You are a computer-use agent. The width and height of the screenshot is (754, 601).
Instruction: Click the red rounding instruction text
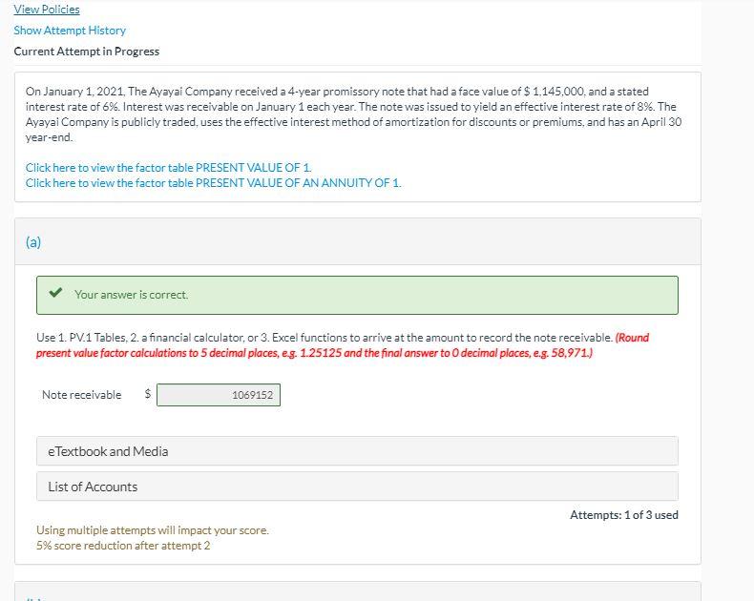343,345
